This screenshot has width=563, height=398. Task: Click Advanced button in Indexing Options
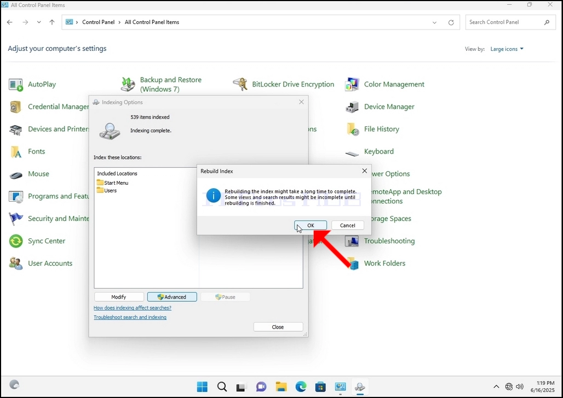172,297
